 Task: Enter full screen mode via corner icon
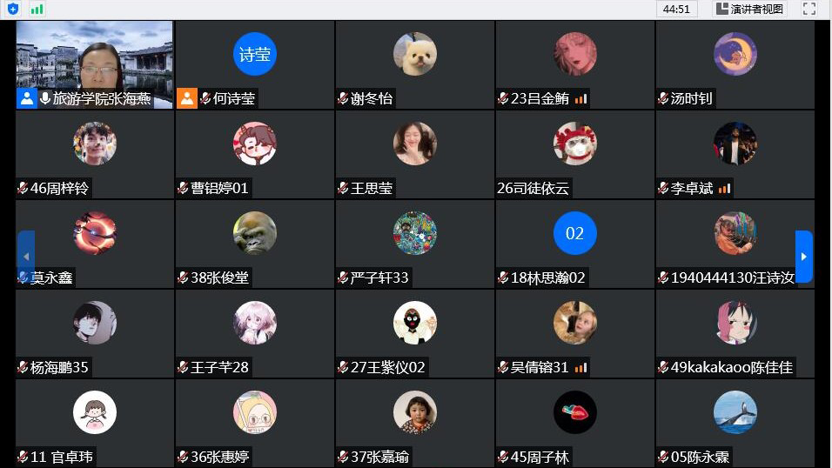coord(809,9)
